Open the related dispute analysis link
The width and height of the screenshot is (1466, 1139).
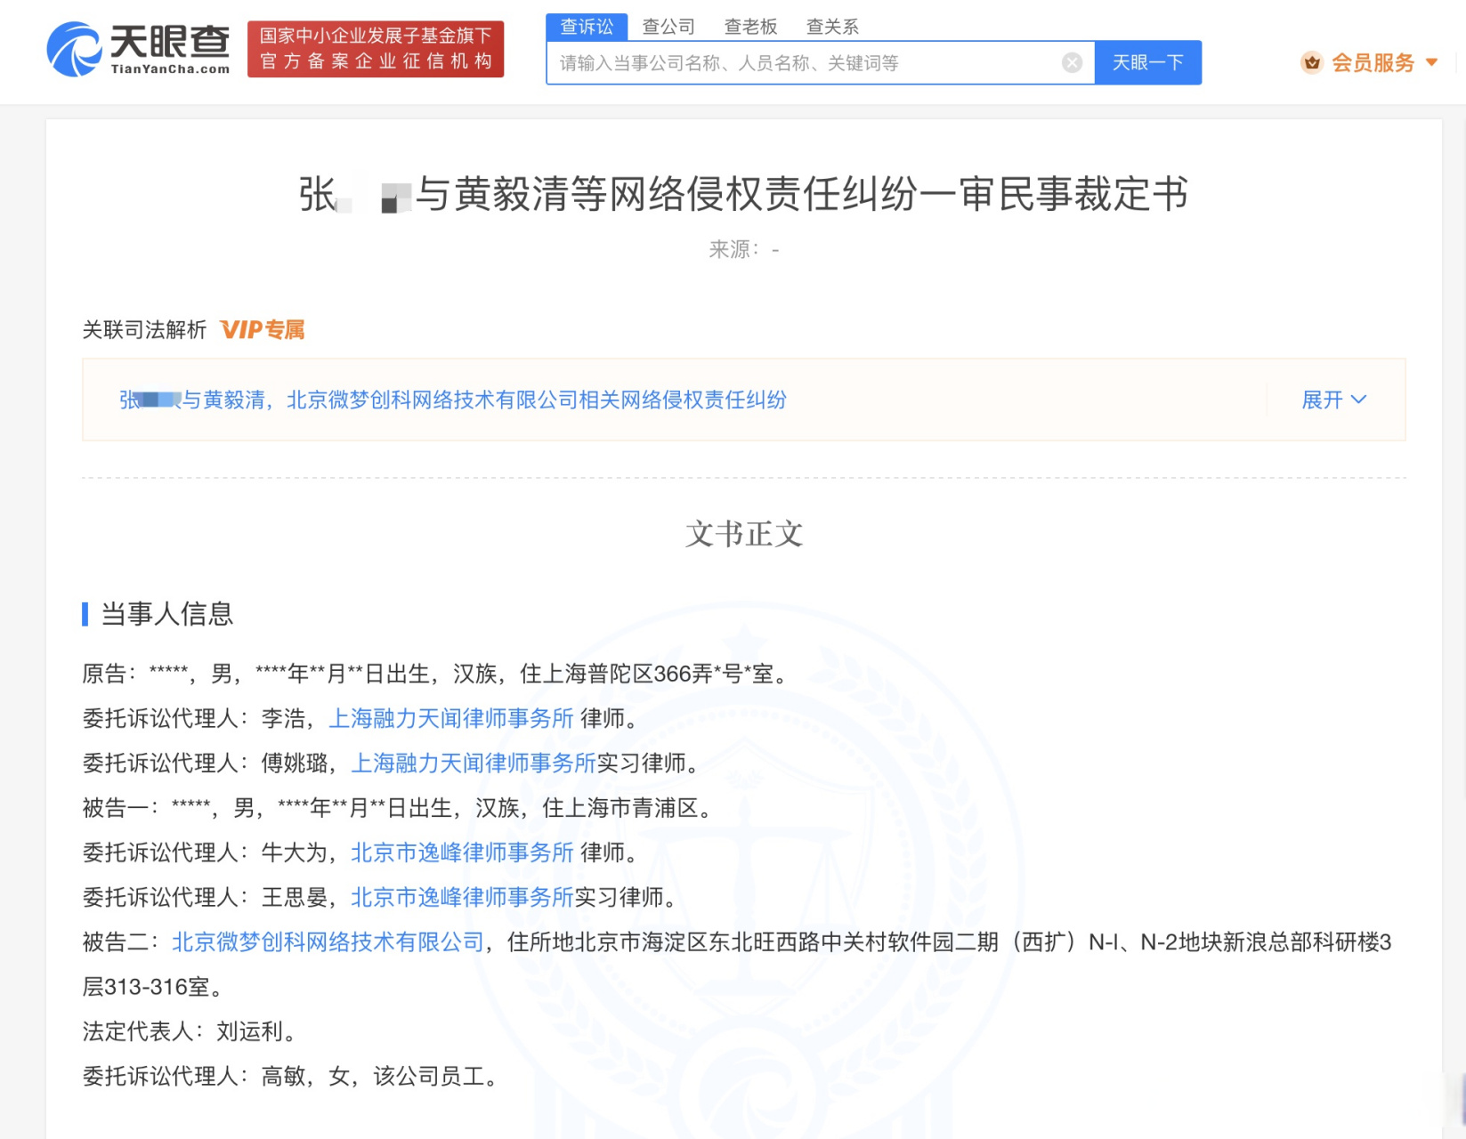pyautogui.click(x=453, y=400)
